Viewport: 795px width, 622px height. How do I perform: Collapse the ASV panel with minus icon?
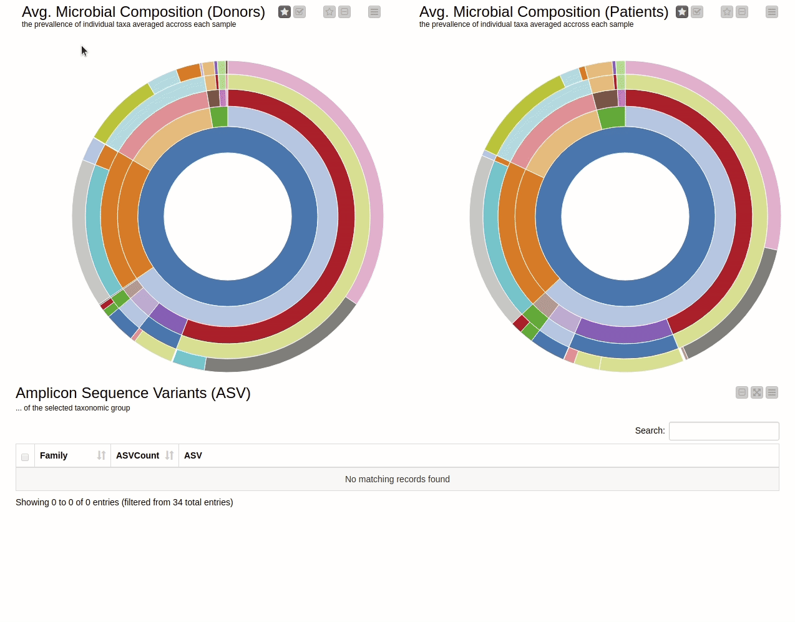(x=742, y=392)
